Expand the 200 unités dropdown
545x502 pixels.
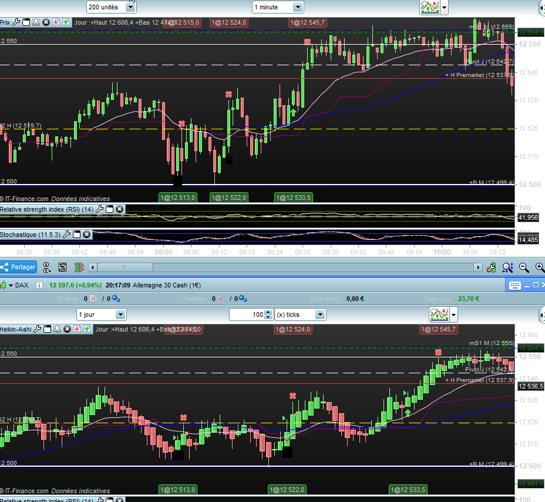[x=130, y=7]
